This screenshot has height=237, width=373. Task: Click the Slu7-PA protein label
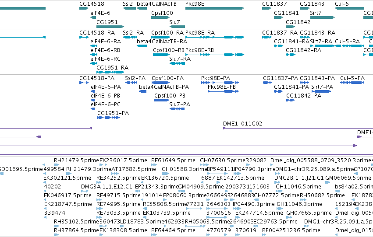coord(180,105)
